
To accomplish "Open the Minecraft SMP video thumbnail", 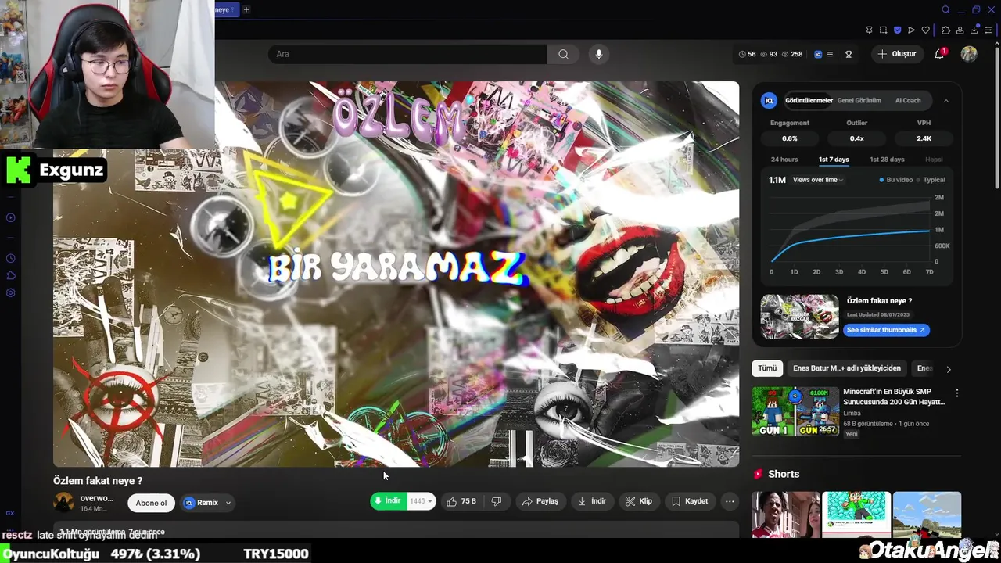I will [794, 411].
